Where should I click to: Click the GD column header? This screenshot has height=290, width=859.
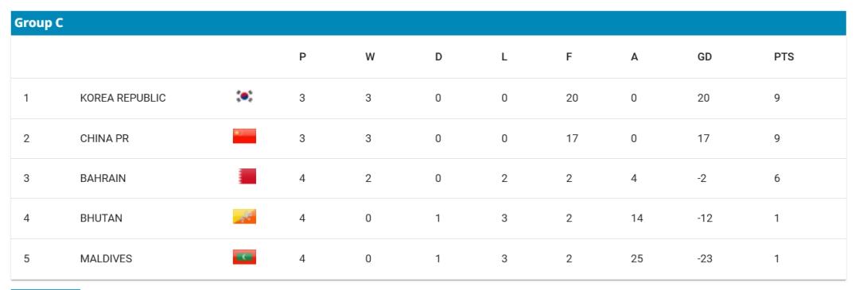pyautogui.click(x=705, y=57)
